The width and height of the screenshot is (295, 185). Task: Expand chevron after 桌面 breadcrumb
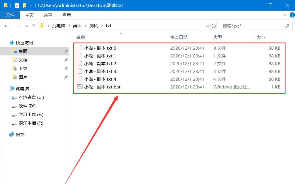coord(86,26)
